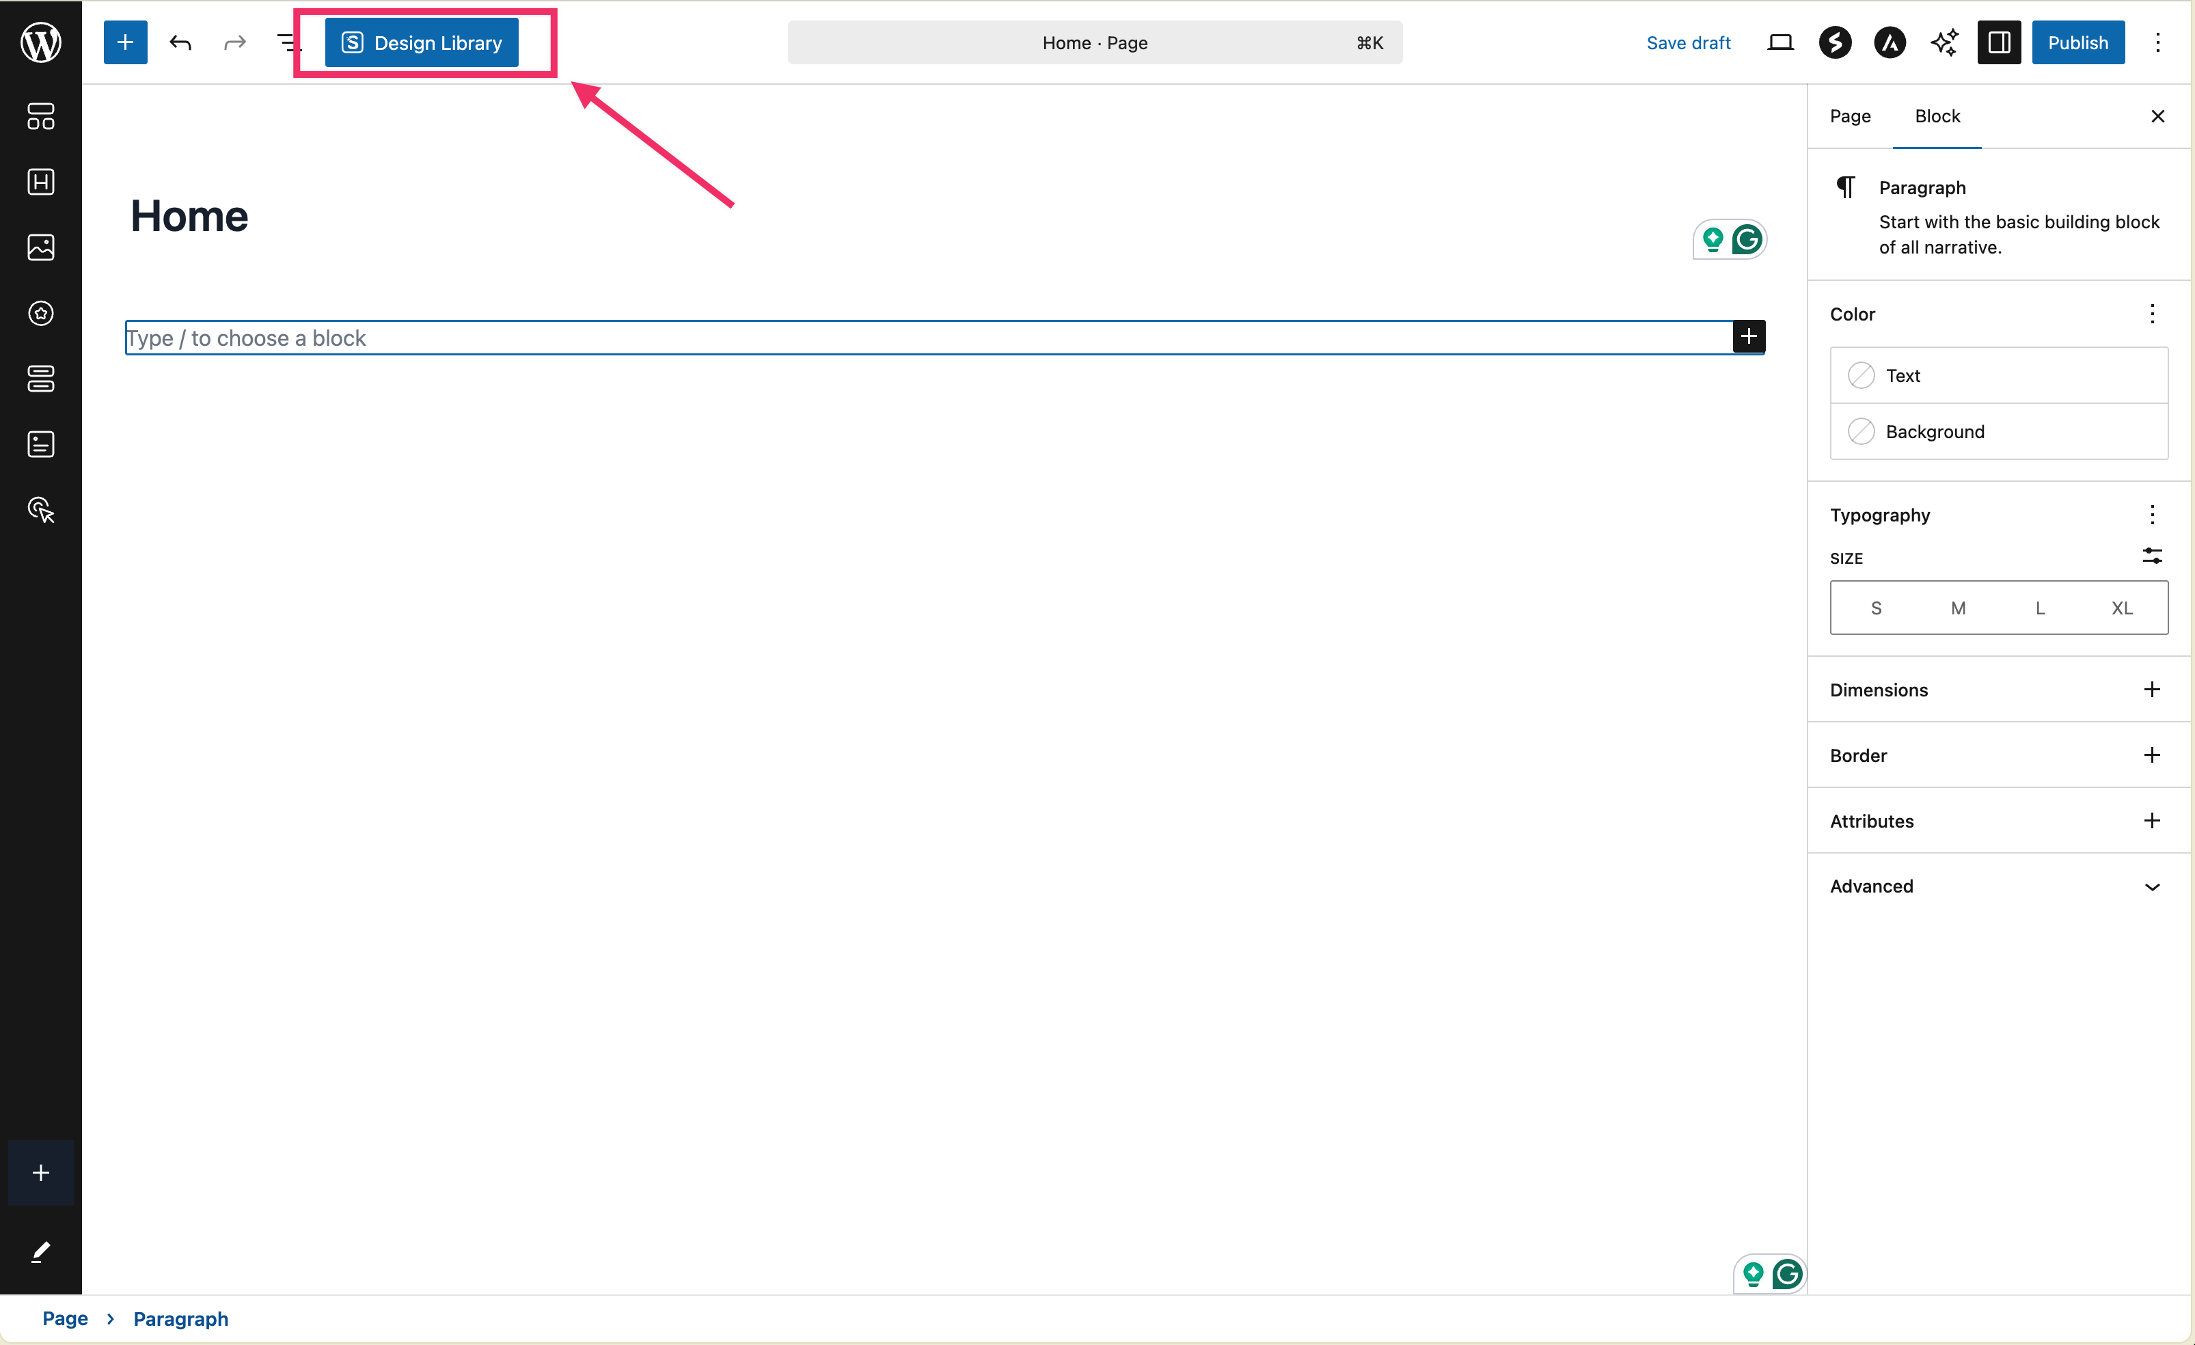This screenshot has width=2195, height=1345.
Task: Switch to the Page tab
Action: (1849, 116)
